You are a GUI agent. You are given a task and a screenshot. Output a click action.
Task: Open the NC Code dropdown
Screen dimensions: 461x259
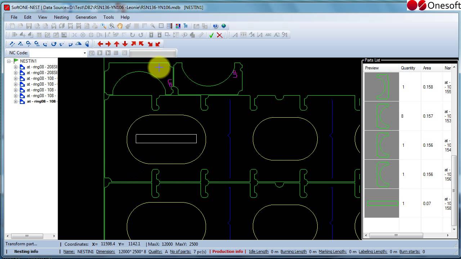point(85,53)
